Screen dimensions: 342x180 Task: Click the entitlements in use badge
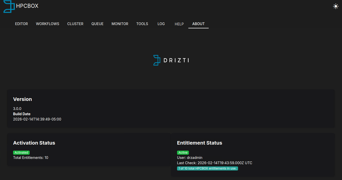(207, 168)
